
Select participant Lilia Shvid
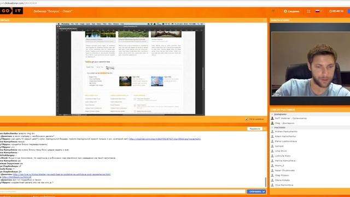pyautogui.click(x=281, y=151)
